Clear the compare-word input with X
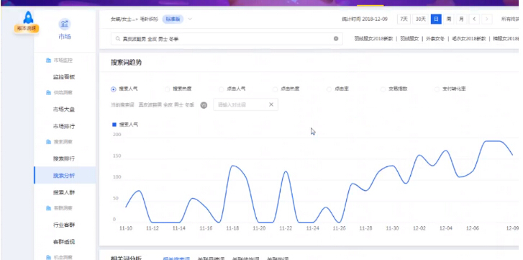Viewport: 523px width, 260px height. [271, 104]
